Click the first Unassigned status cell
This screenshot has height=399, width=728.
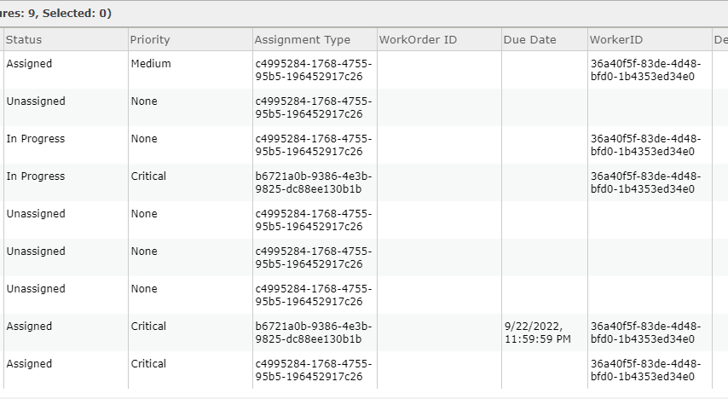66,107
